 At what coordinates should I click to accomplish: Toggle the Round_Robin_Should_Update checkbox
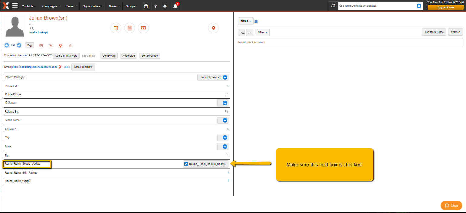click(186, 164)
